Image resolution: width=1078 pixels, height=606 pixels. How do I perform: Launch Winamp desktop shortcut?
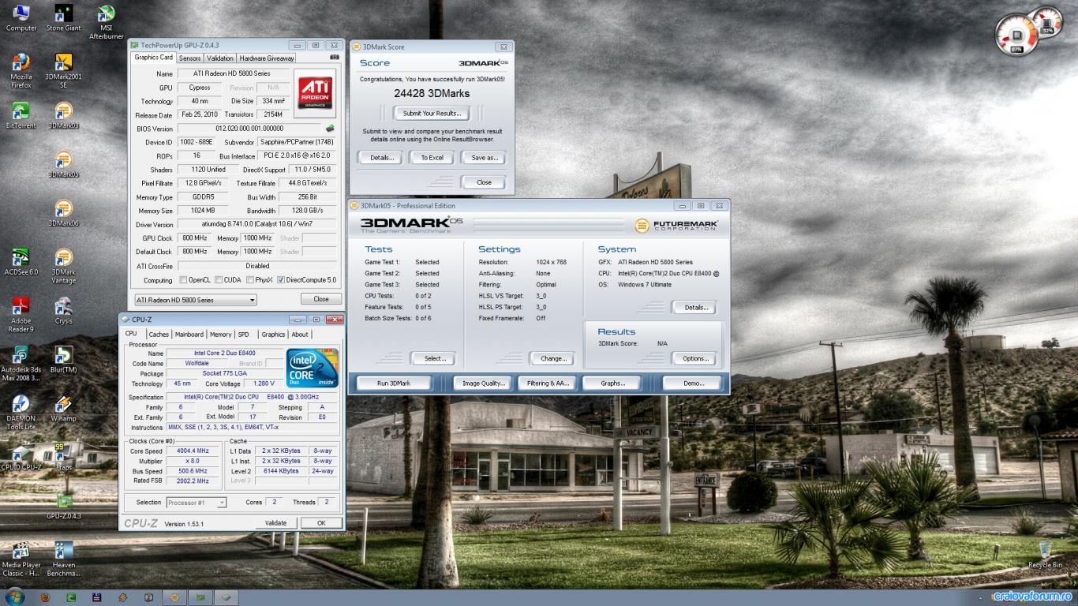coord(63,409)
